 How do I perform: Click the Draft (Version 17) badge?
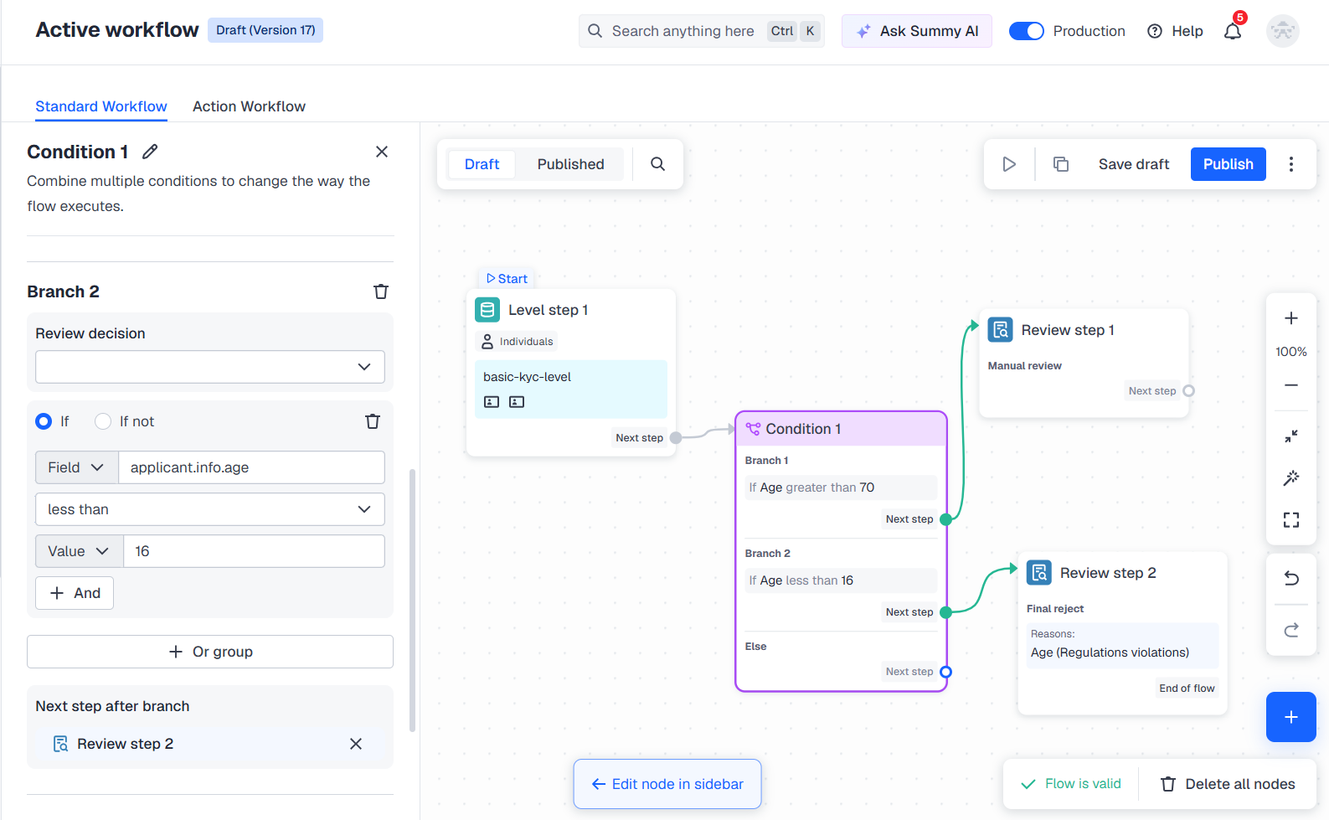pyautogui.click(x=265, y=30)
